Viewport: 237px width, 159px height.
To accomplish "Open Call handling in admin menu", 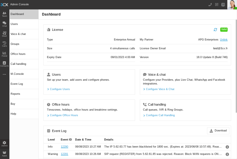I will tap(24, 64).
